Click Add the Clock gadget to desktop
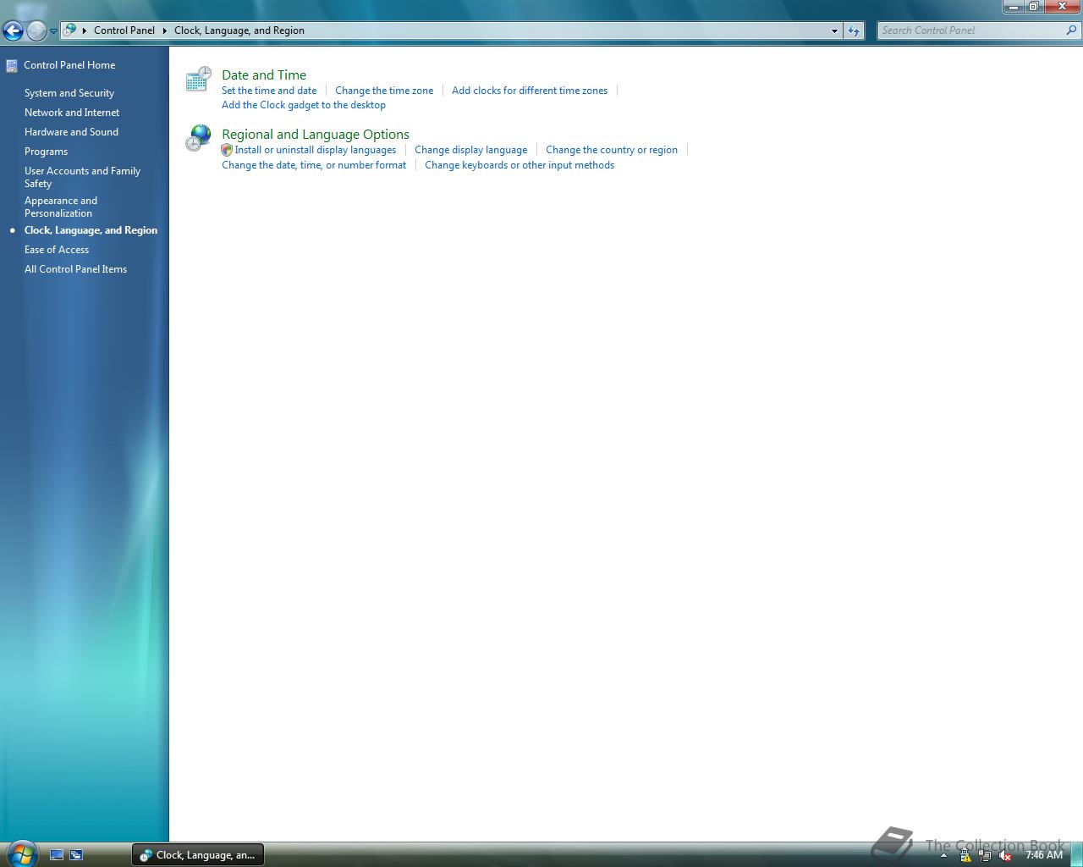The height and width of the screenshot is (867, 1083). click(x=304, y=105)
